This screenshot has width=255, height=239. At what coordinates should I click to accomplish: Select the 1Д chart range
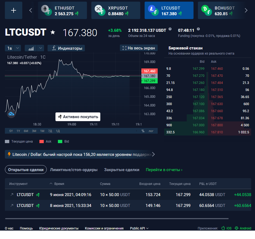point(58,131)
